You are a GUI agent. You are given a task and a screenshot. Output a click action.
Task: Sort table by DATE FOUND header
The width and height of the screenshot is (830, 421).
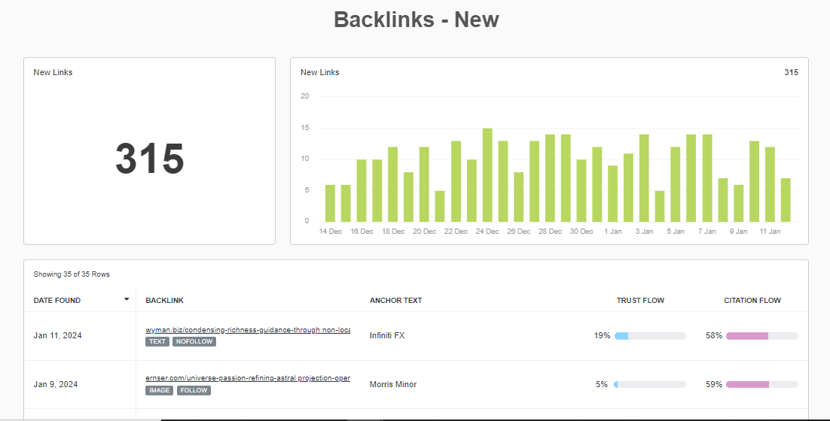point(57,301)
